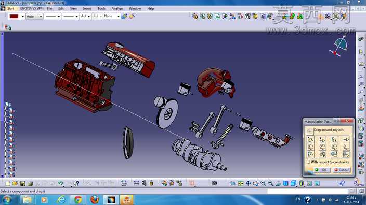Save the product with the floppy disk icon
Viewport: 366px width, 205px height.
[x=23, y=183]
